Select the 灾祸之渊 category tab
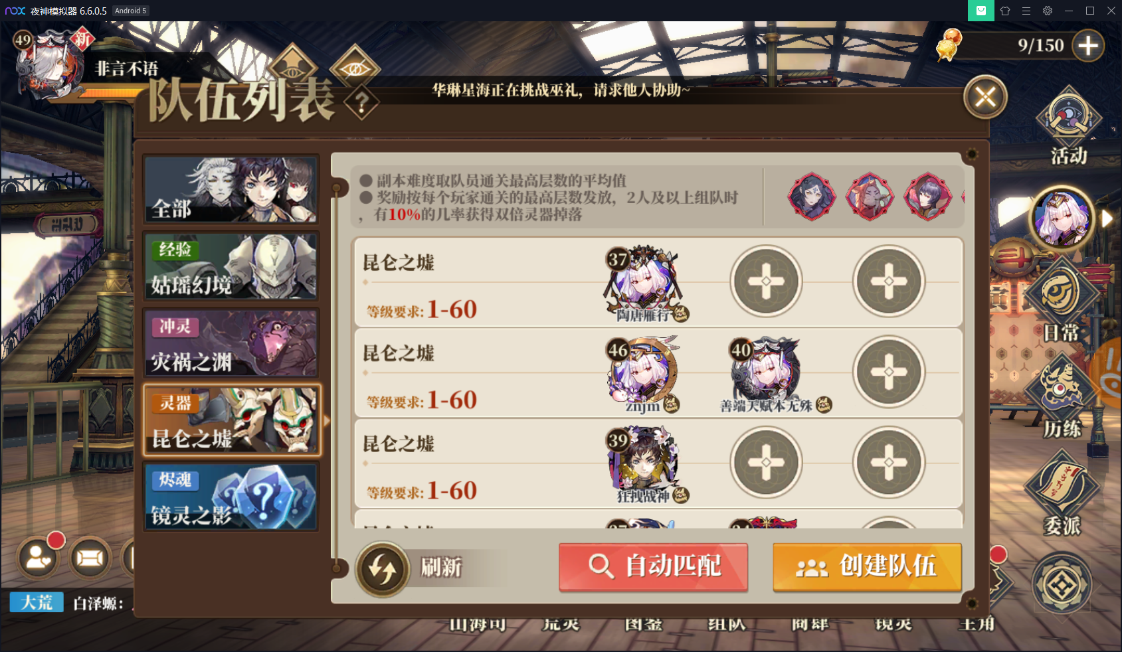 (231, 343)
